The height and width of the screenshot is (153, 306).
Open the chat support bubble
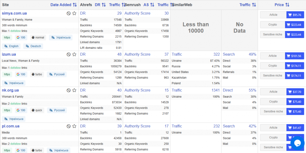pyautogui.click(x=297, y=143)
